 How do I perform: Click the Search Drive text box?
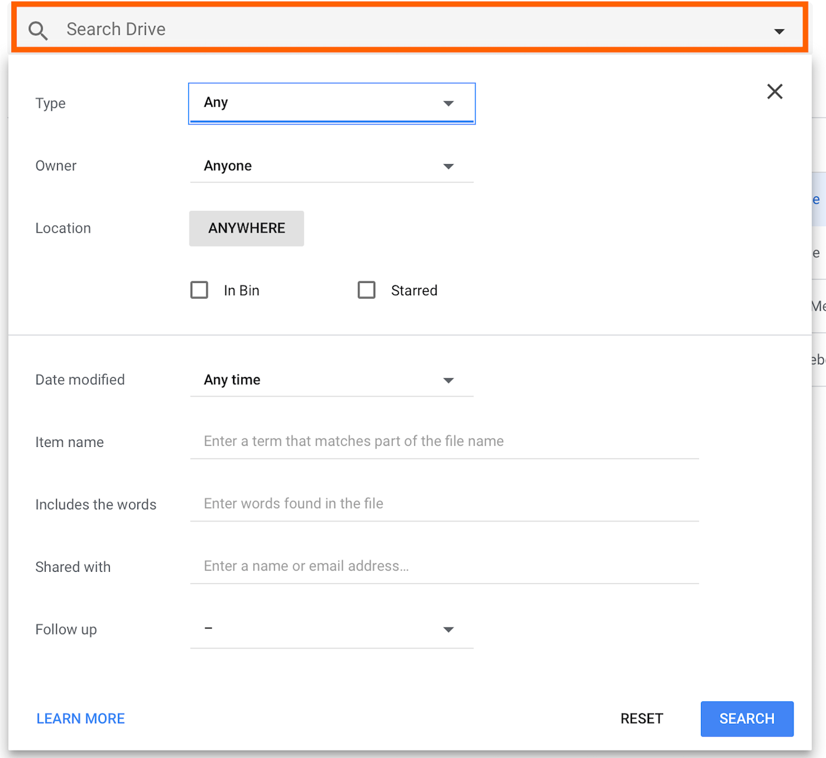click(x=401, y=29)
